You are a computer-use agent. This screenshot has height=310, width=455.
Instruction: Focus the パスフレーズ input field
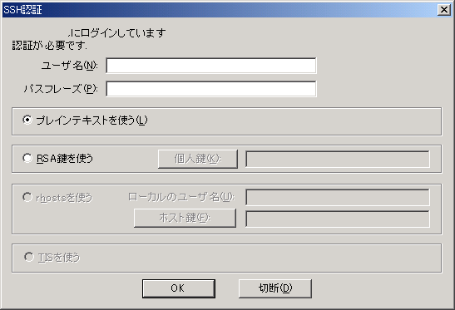(211, 89)
